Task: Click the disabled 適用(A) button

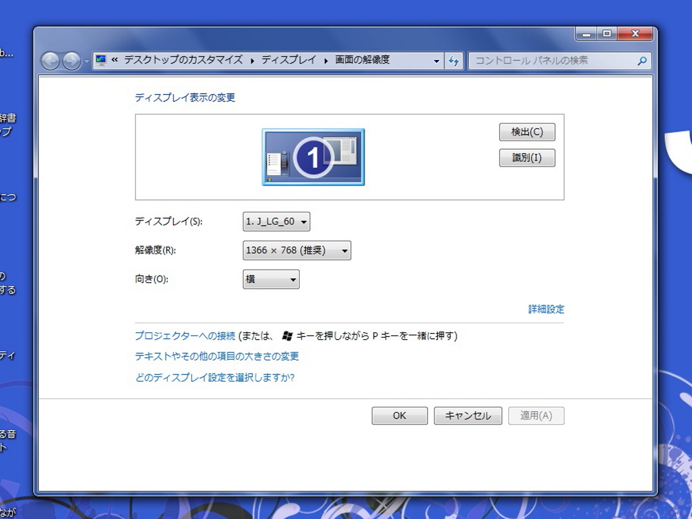Action: coord(536,416)
